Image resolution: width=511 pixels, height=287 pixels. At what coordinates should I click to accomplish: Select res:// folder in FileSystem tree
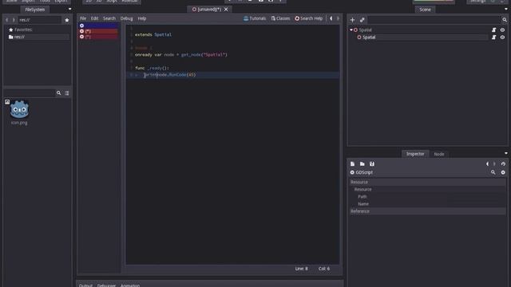38,37
